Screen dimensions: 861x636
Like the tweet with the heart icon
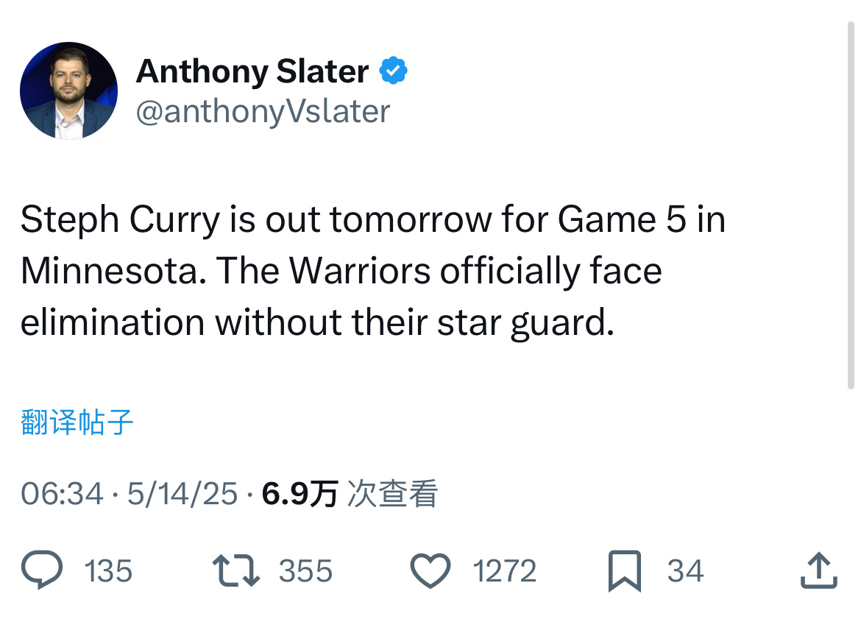coord(431,570)
